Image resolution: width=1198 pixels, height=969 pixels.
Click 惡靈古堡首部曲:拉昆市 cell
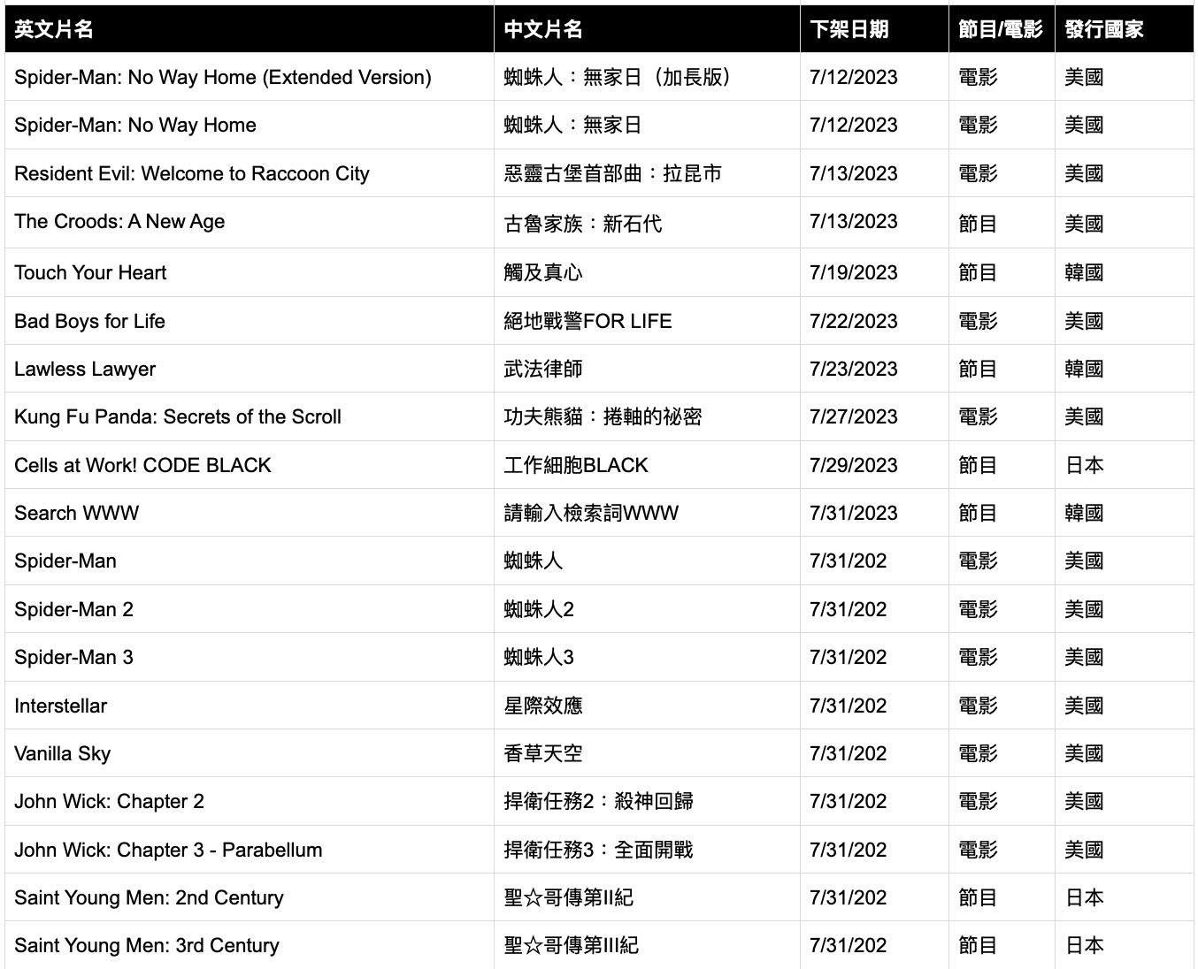click(x=647, y=173)
